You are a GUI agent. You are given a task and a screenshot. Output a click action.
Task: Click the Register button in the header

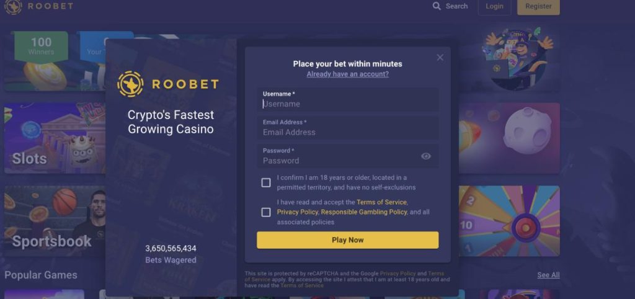click(538, 6)
